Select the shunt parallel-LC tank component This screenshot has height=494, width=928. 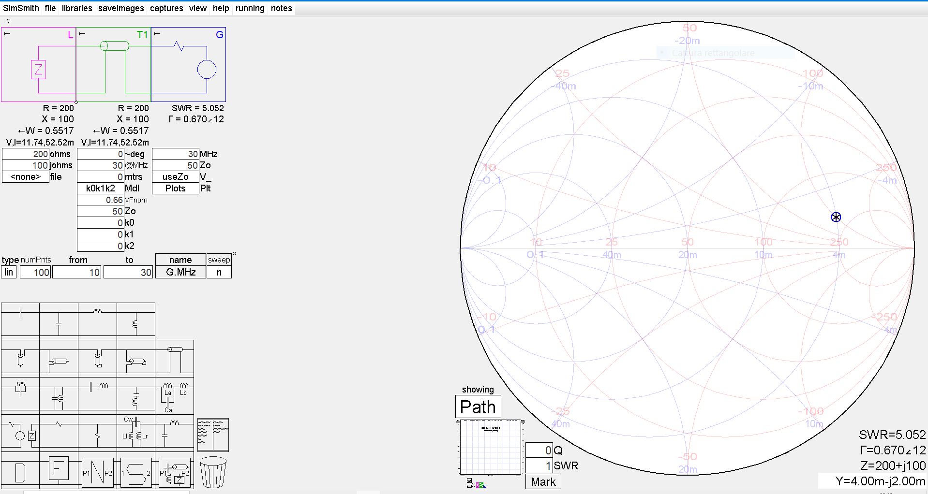pyautogui.click(x=59, y=395)
